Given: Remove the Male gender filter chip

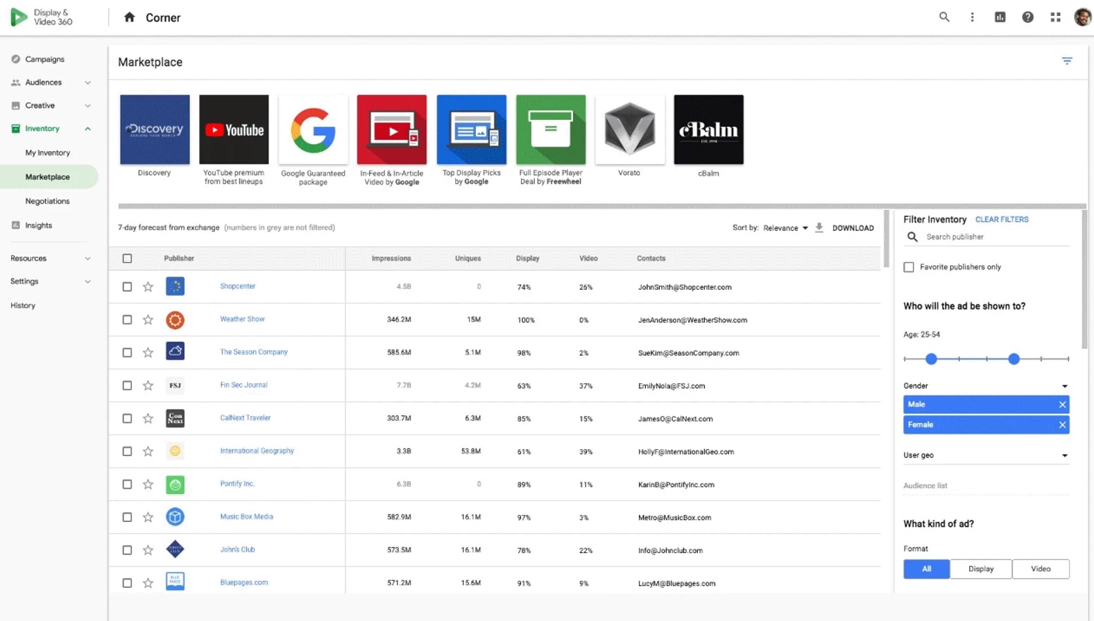Looking at the screenshot, I should (1062, 404).
